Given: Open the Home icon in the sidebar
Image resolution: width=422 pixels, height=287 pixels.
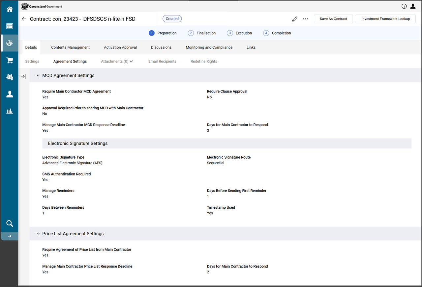Looking at the screenshot, I should click(9, 9).
